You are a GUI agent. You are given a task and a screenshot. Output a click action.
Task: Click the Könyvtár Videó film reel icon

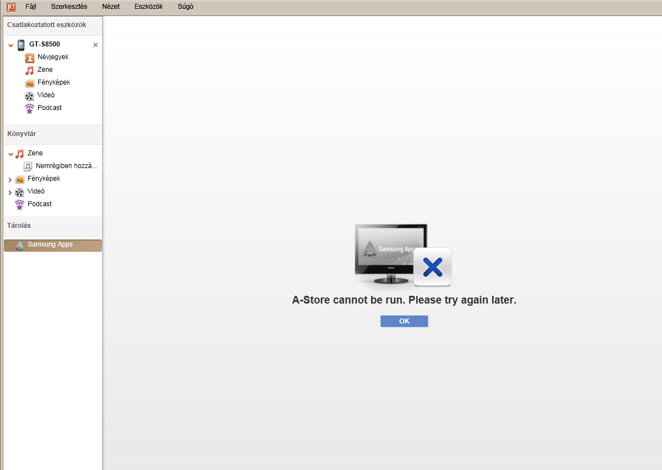(19, 192)
